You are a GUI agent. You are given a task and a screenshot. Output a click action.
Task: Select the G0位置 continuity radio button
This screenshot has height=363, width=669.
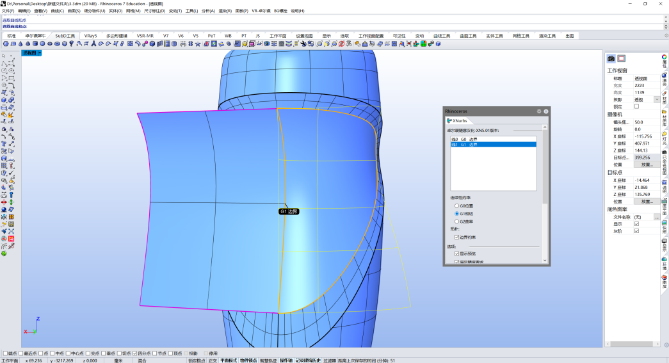pos(456,206)
